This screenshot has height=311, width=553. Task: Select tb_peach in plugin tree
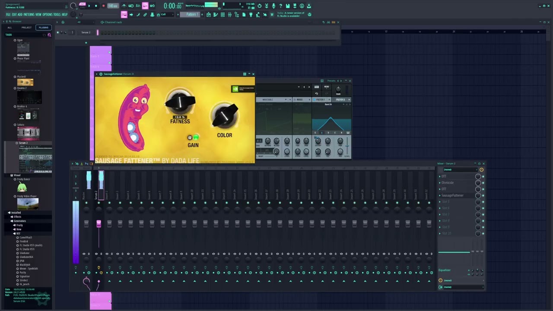[24, 284]
